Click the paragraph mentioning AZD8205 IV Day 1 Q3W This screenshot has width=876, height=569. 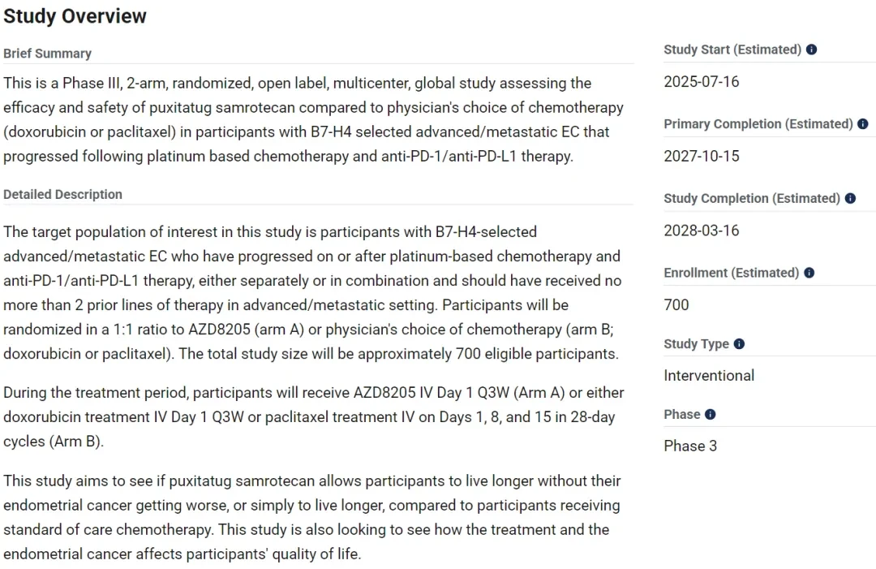313,417
